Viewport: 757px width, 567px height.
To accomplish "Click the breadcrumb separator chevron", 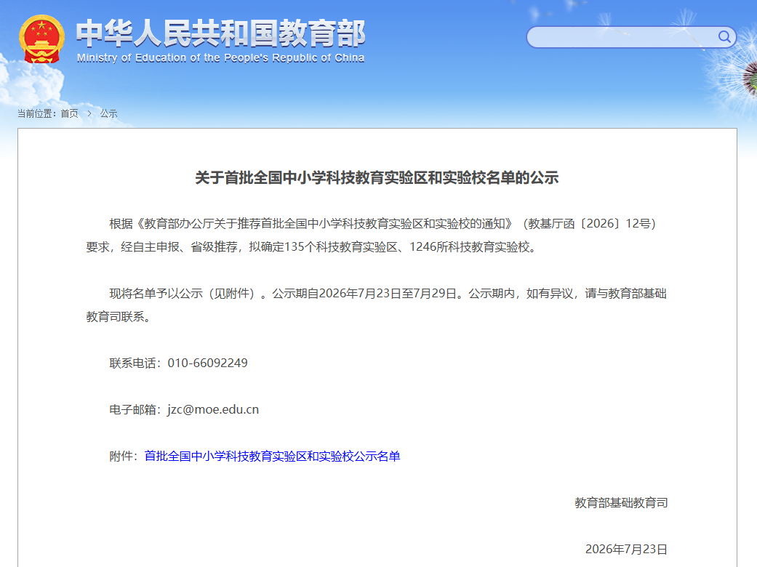I will [89, 113].
